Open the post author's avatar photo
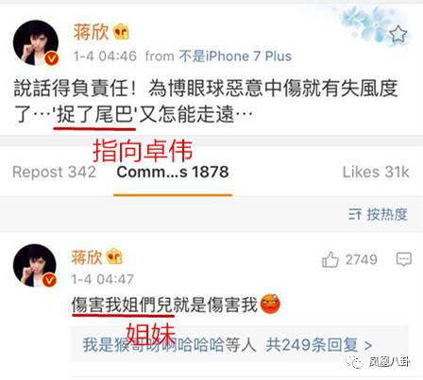 point(36,42)
